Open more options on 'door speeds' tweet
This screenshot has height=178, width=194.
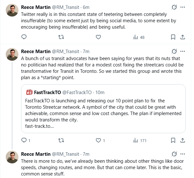(183, 154)
